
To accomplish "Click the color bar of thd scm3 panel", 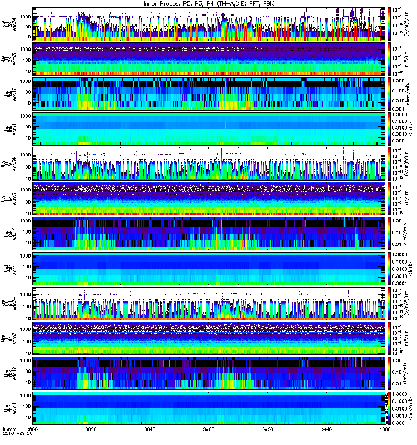I will 389,199.
